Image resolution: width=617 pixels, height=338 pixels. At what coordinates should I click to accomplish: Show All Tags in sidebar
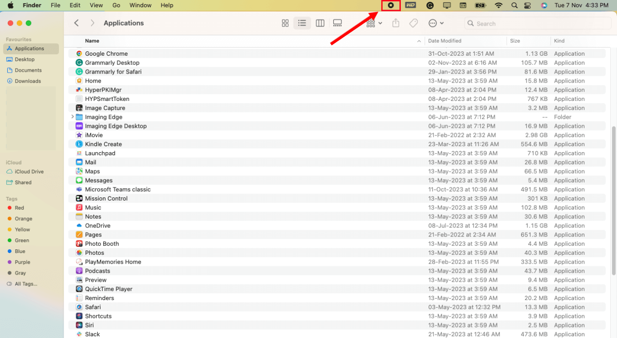31,284
